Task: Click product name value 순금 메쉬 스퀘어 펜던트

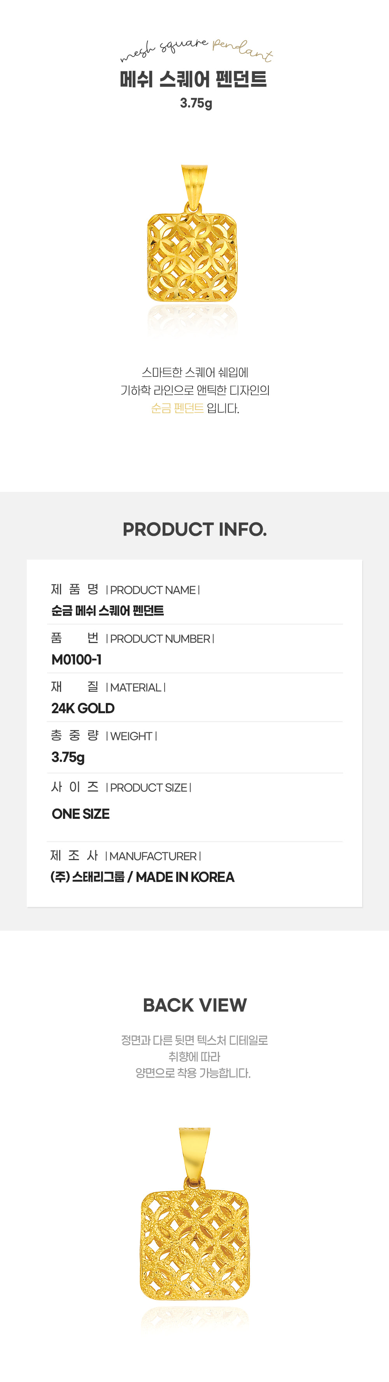Action: 108,611
